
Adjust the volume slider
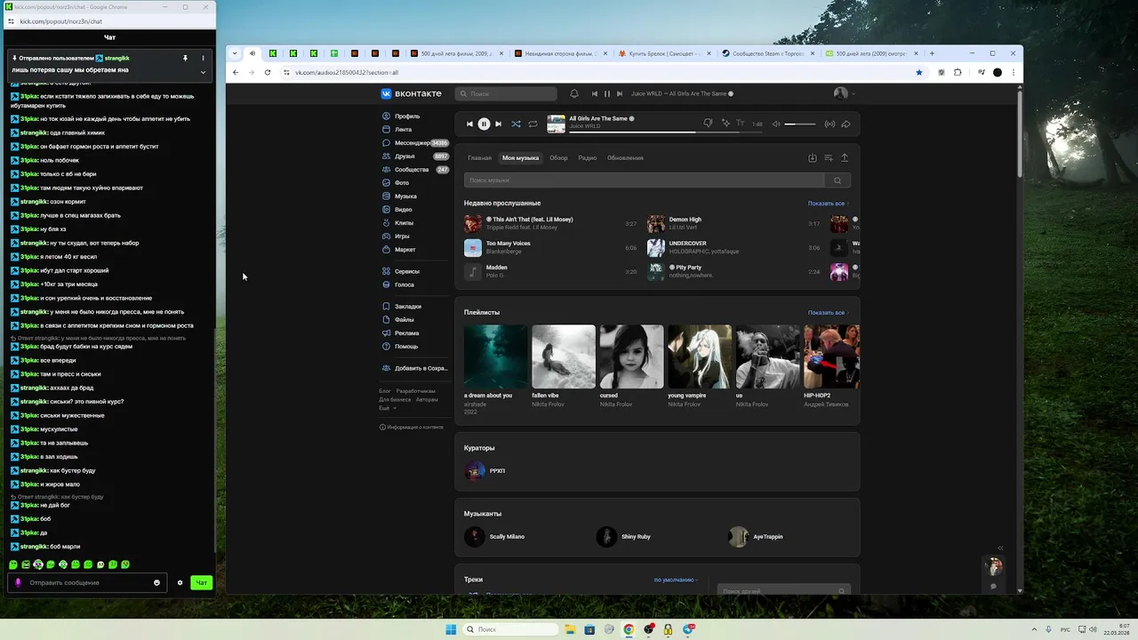pyautogui.click(x=800, y=124)
